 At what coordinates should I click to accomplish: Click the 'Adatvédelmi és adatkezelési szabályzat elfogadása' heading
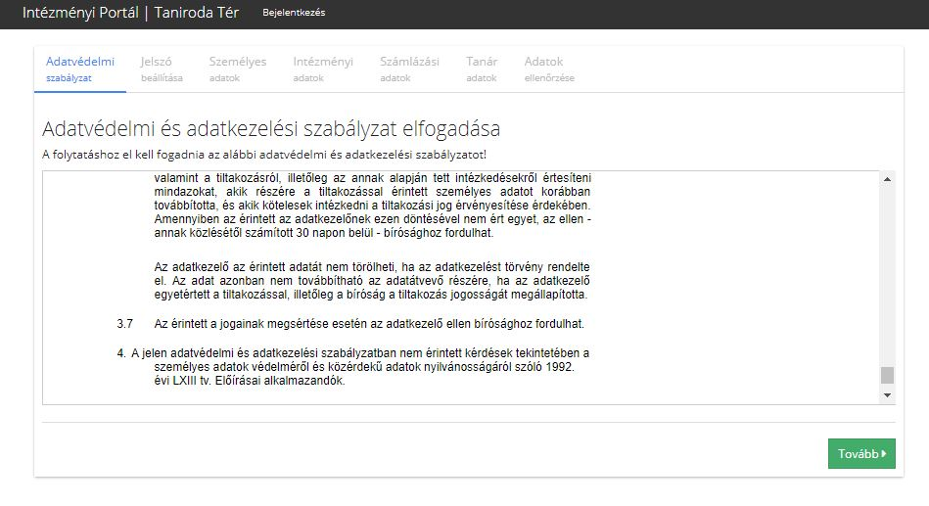271,129
